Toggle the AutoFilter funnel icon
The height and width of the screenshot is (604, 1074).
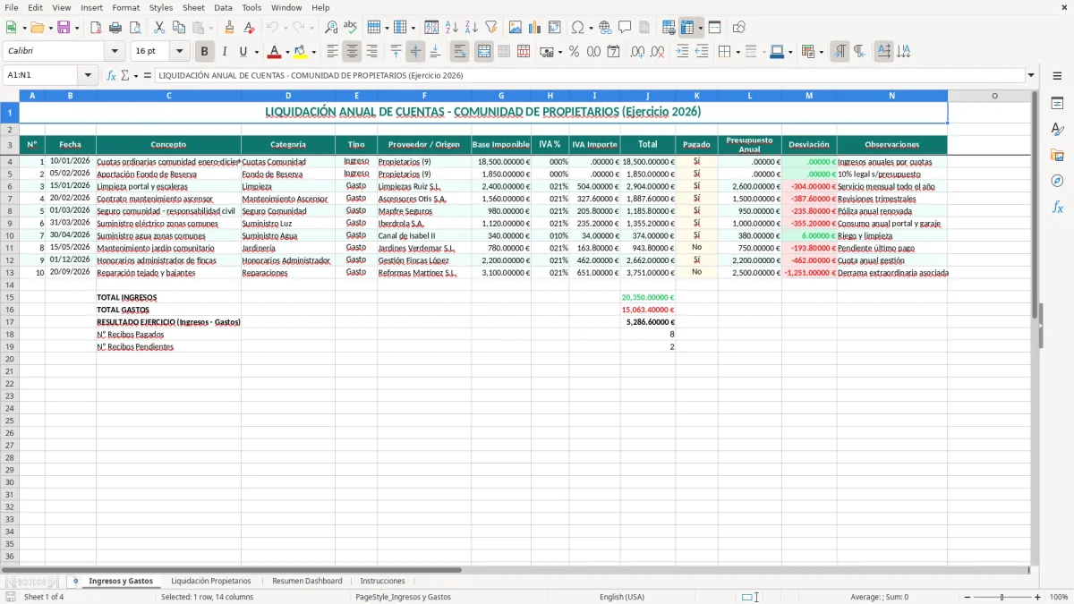[490, 28]
